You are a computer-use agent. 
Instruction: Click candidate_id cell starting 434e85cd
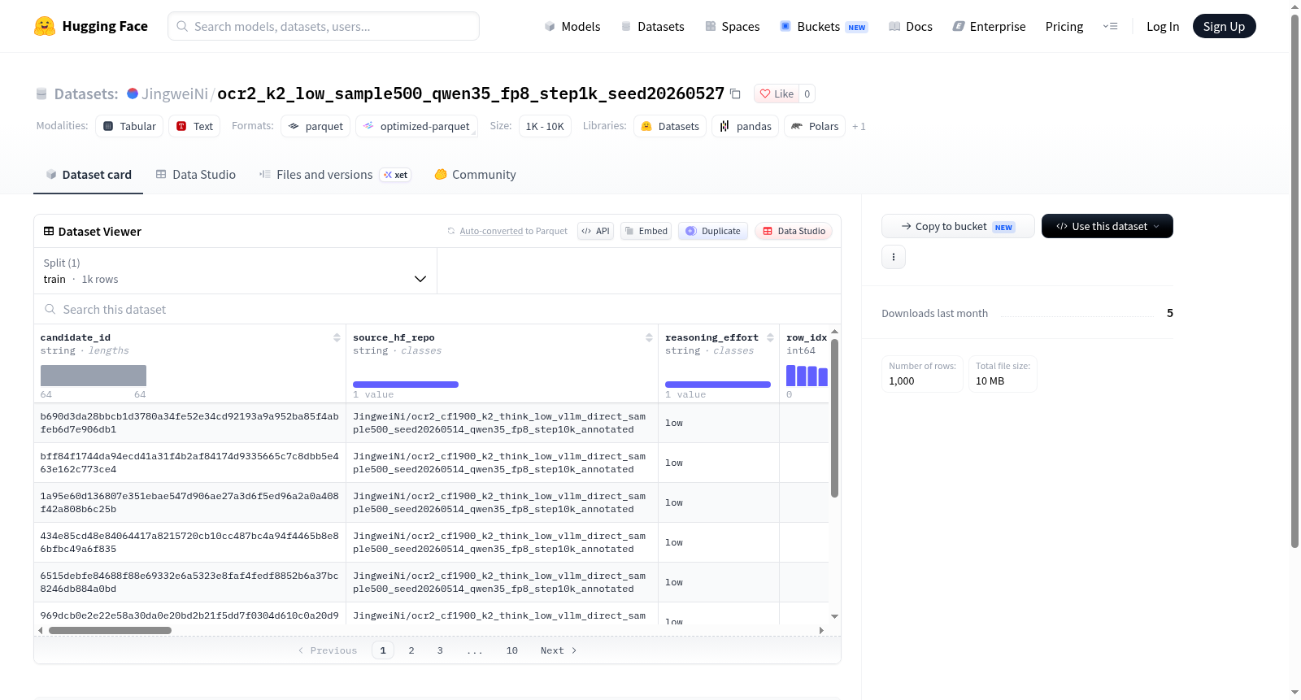(190, 542)
